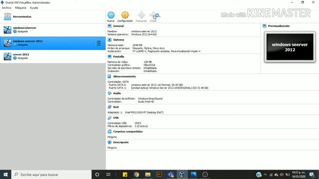Click the USB section icon

pos(110,118)
